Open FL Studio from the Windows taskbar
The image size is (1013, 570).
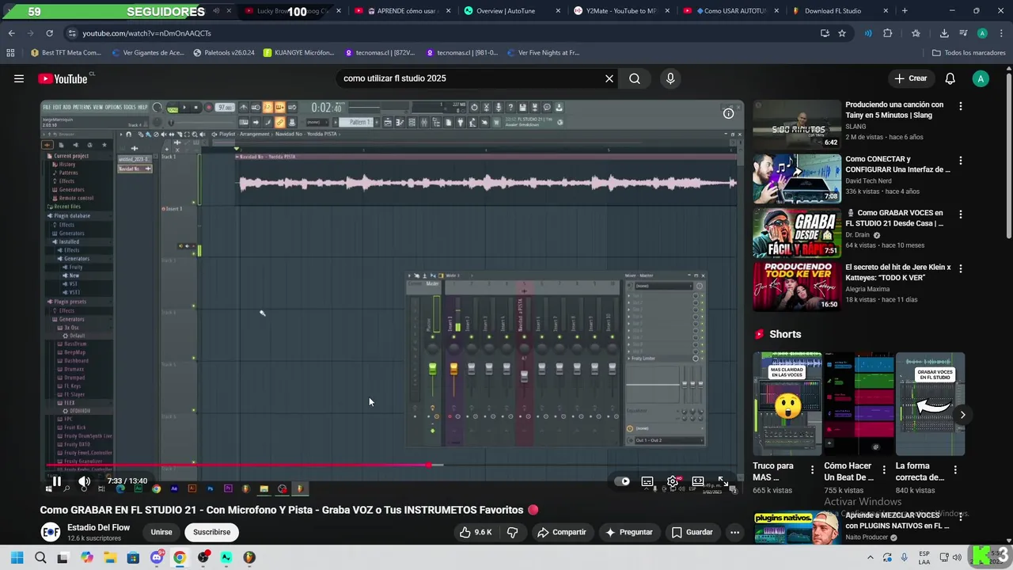[x=249, y=558]
